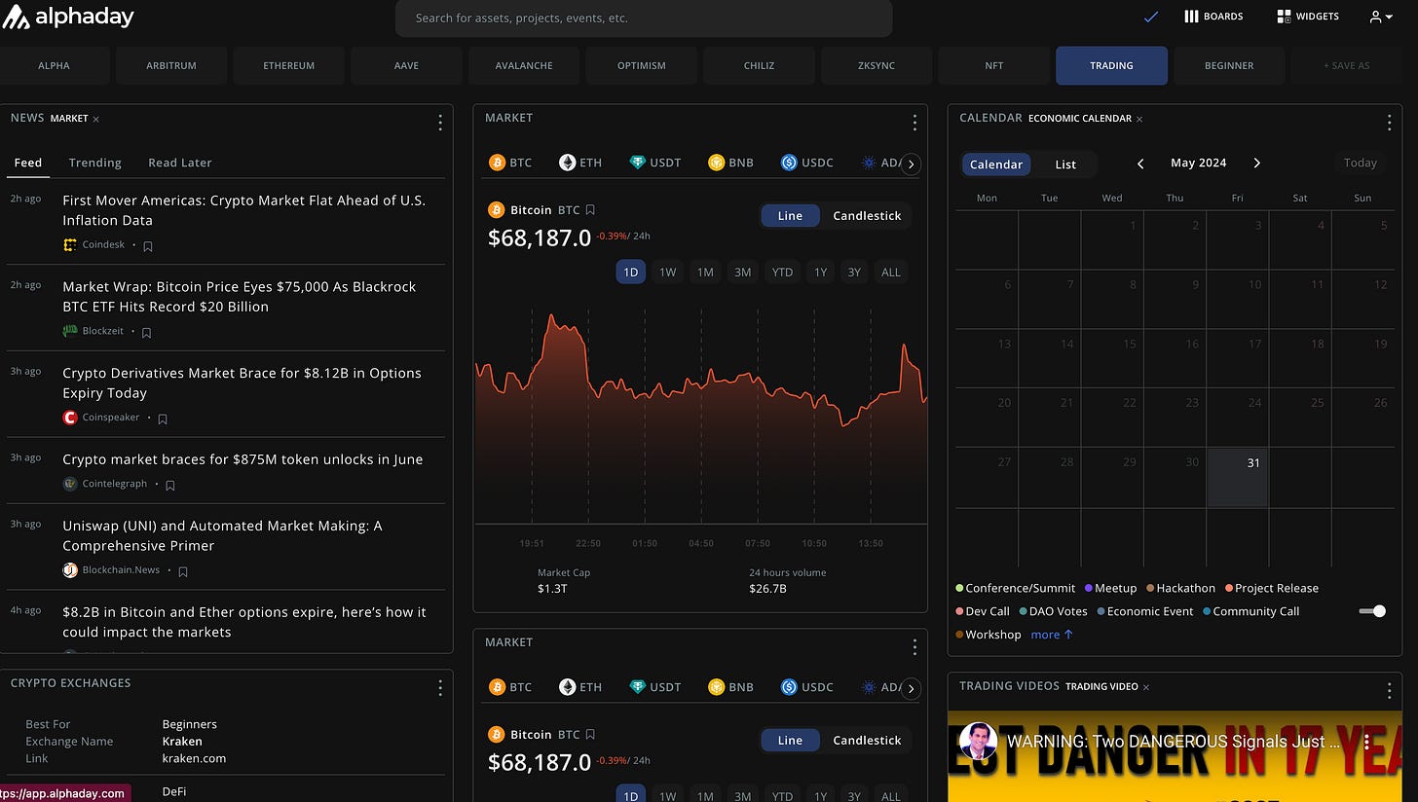
Task: Open bottom Market widget options menu
Action: click(x=914, y=646)
